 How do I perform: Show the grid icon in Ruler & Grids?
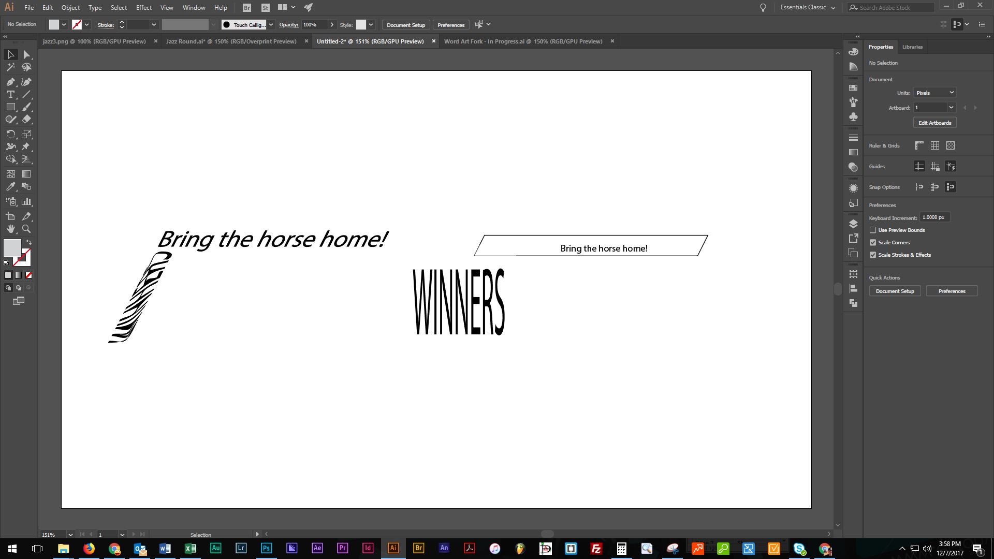point(934,146)
